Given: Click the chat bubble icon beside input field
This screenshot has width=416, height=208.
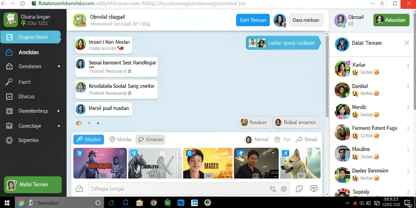Looking at the screenshot, I should coord(299,188).
